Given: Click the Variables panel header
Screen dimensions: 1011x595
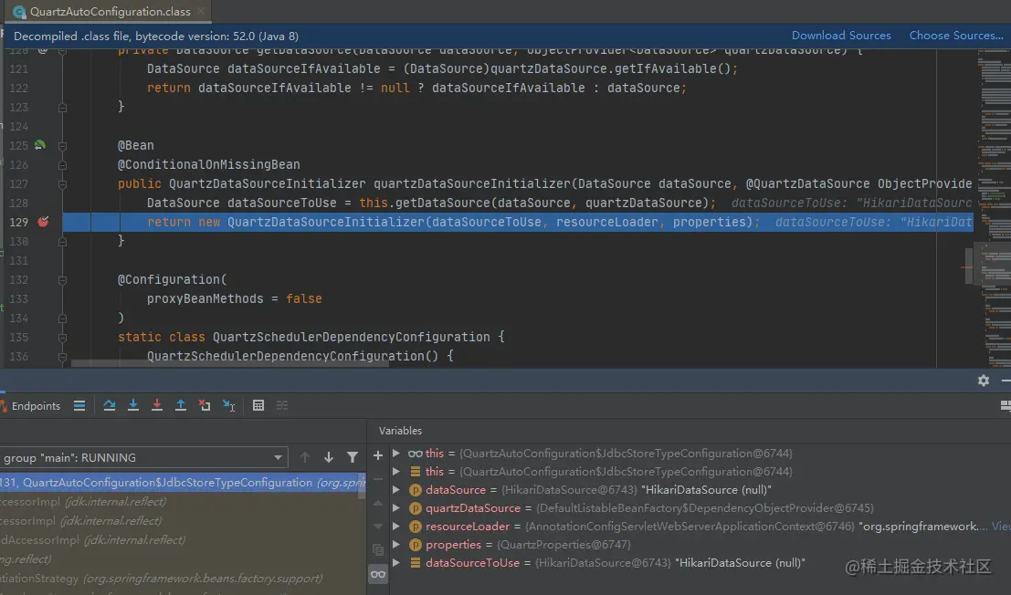Looking at the screenshot, I should (400, 431).
